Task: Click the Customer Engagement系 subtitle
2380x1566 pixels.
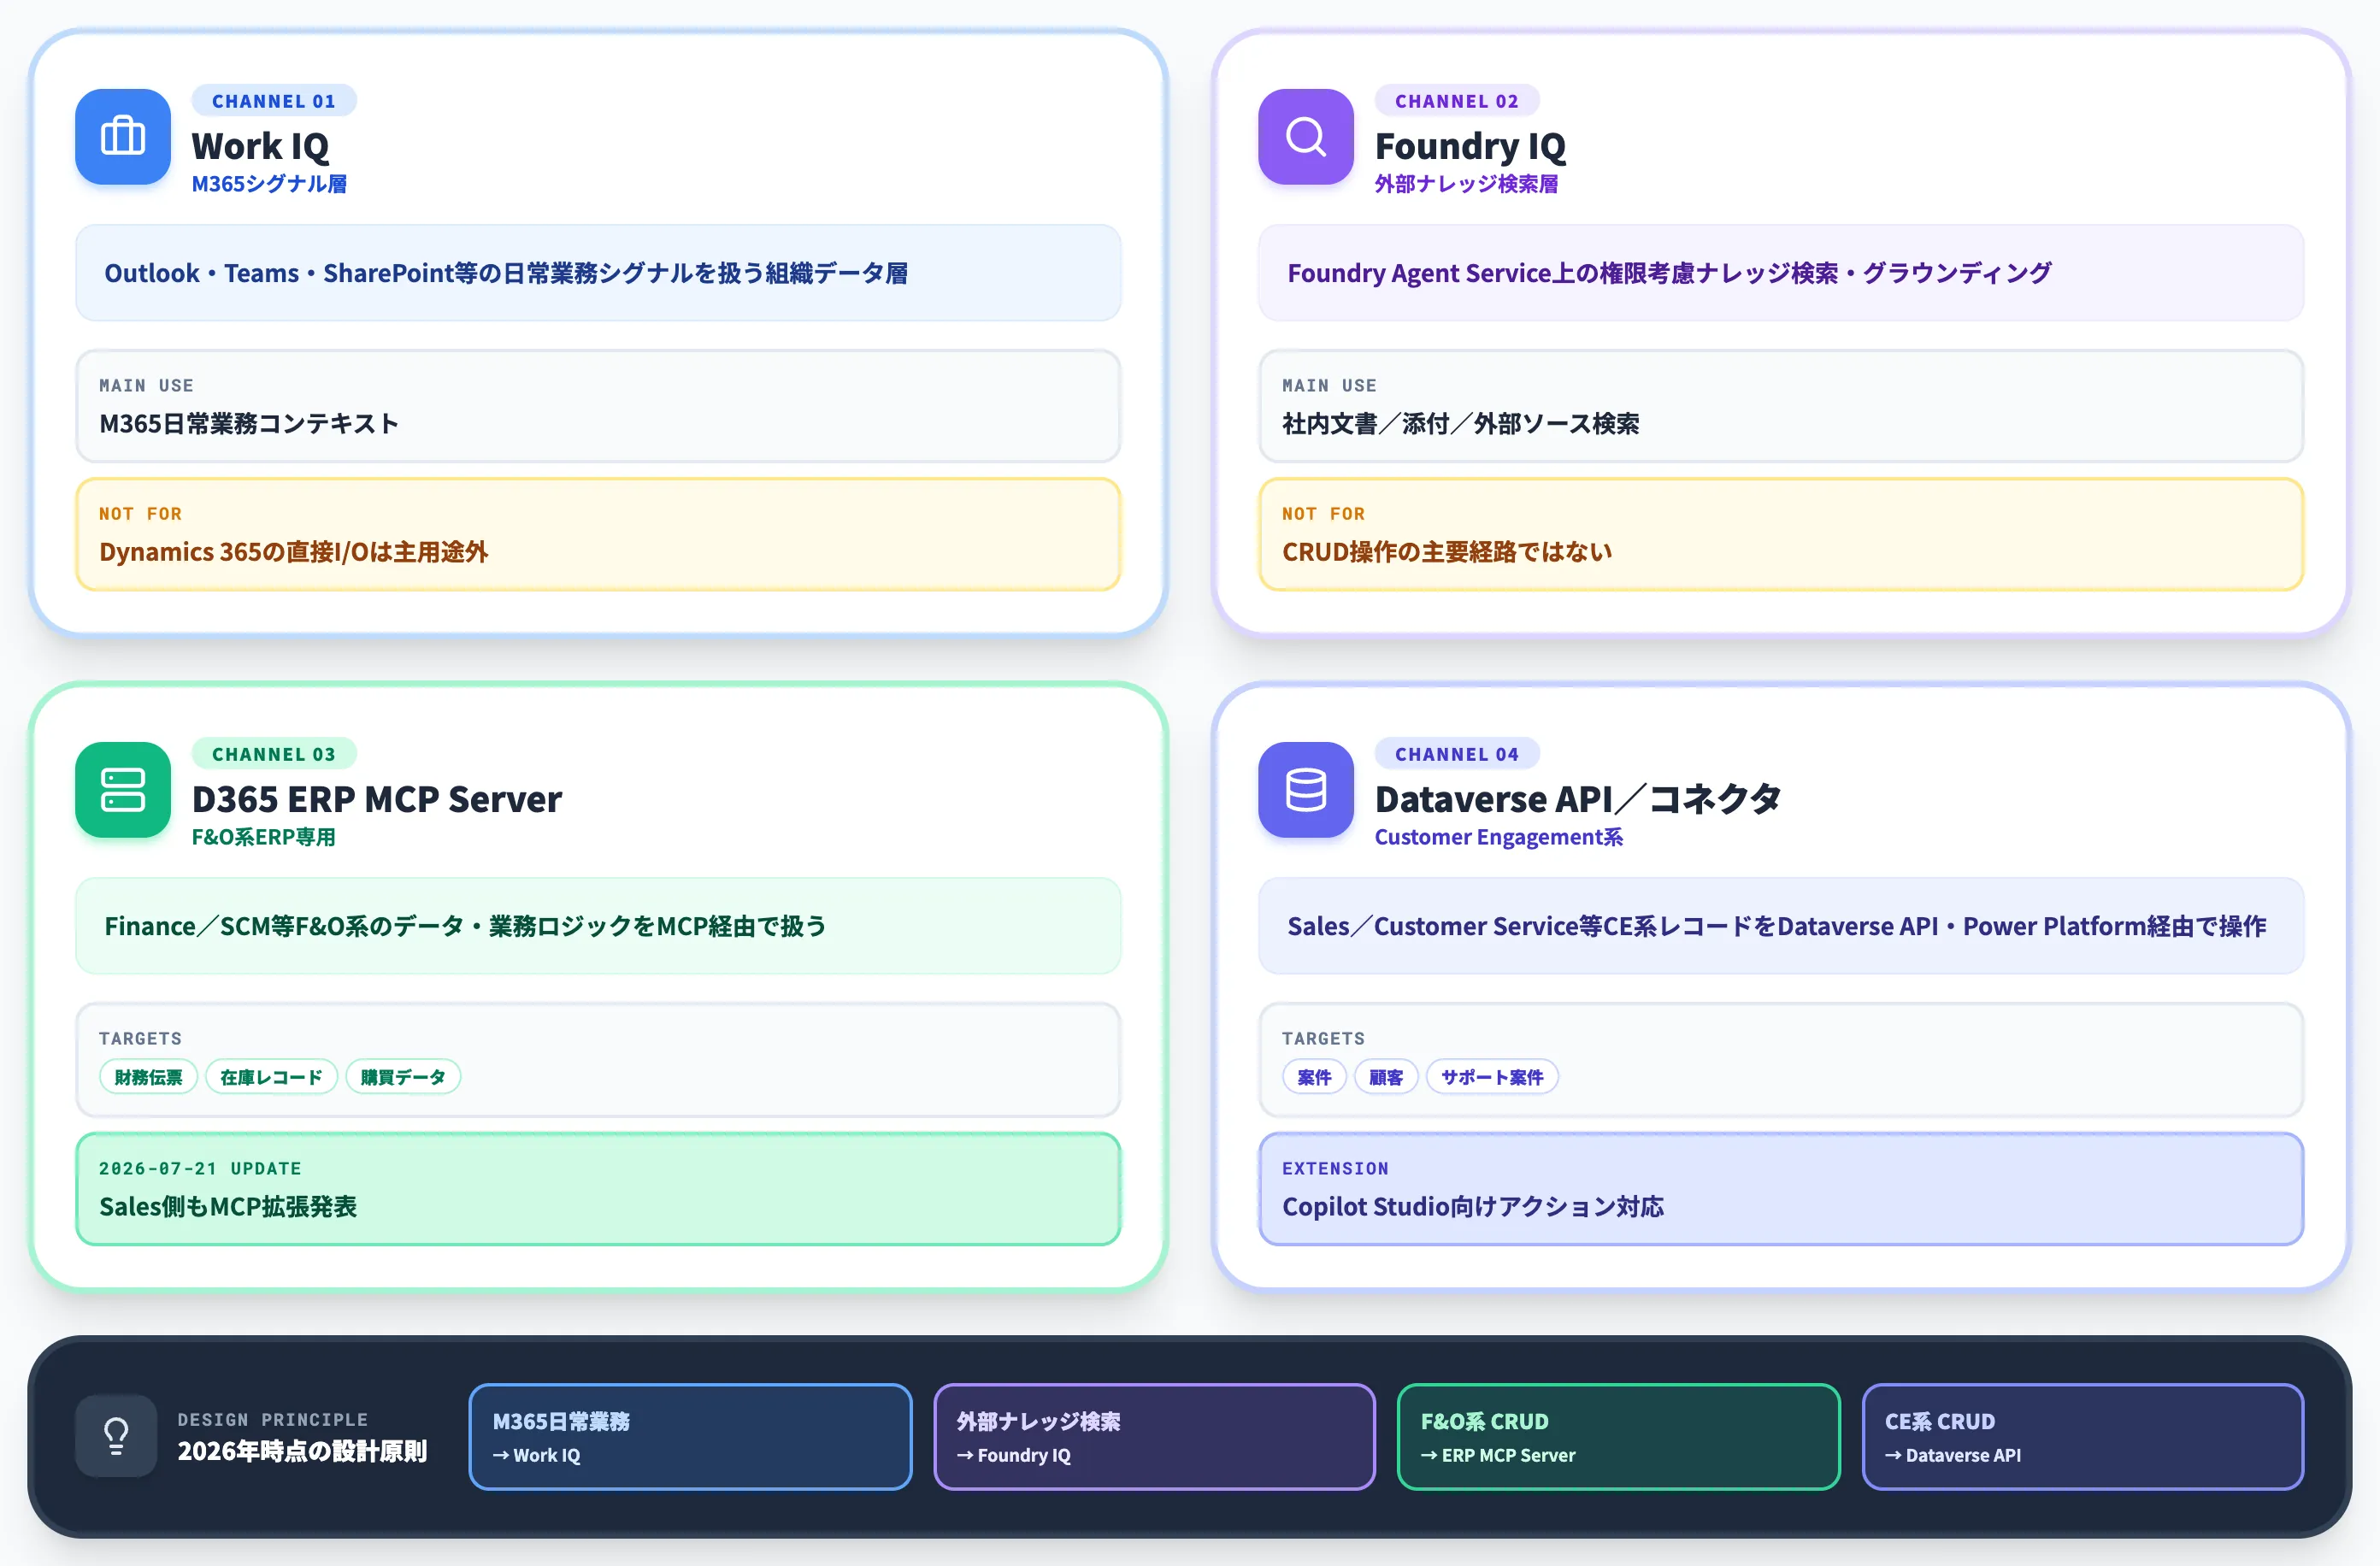Action: coord(1498,837)
